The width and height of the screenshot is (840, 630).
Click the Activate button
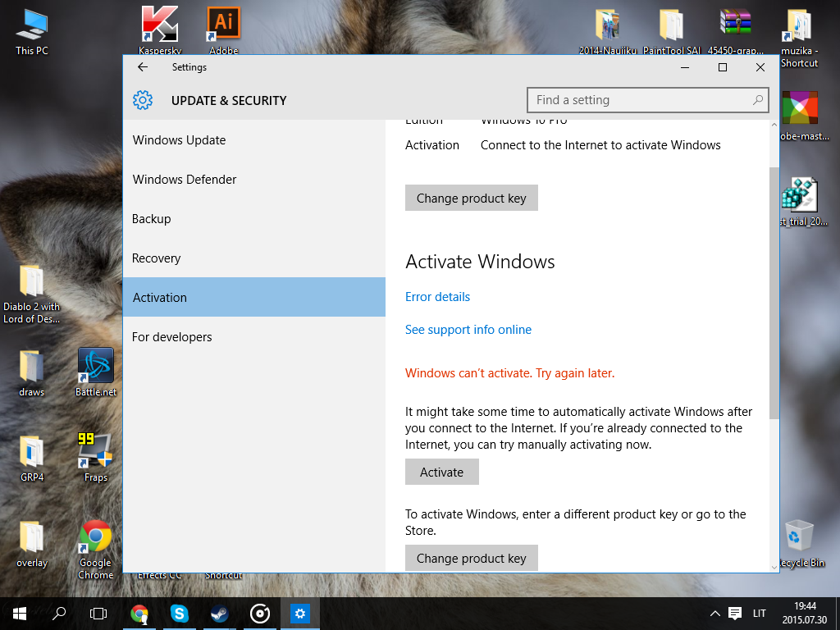coord(441,472)
